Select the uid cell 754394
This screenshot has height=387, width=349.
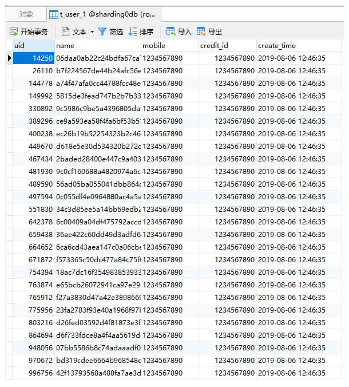34,273
